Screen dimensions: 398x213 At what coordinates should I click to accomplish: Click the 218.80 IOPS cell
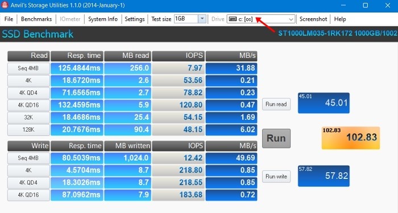pos(178,170)
